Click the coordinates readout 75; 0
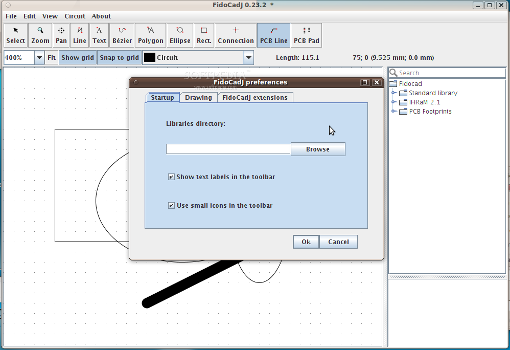The height and width of the screenshot is (350, 510). [x=393, y=58]
